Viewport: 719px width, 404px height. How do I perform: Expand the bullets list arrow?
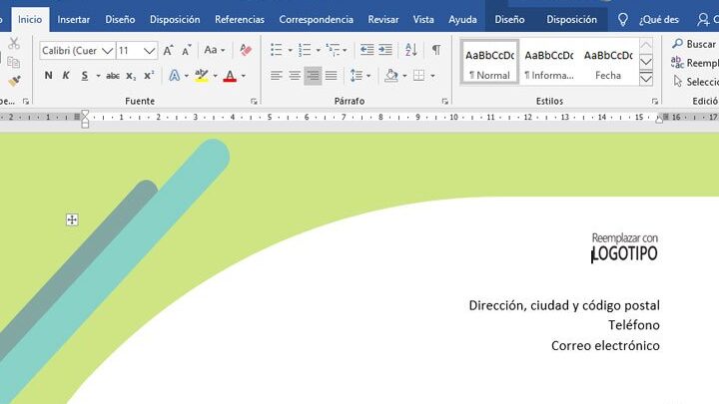point(290,50)
